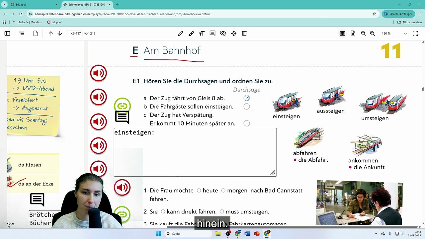Click 'Identität bestätigen' profile button
The width and height of the screenshot is (425, 239).
(398, 14)
